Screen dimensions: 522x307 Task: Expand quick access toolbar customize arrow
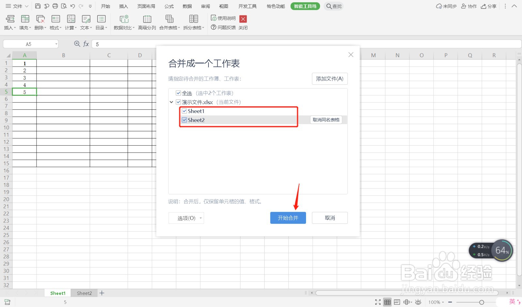90,6
